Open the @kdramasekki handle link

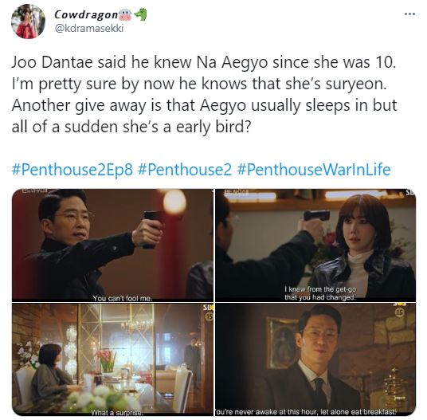pos(89,28)
